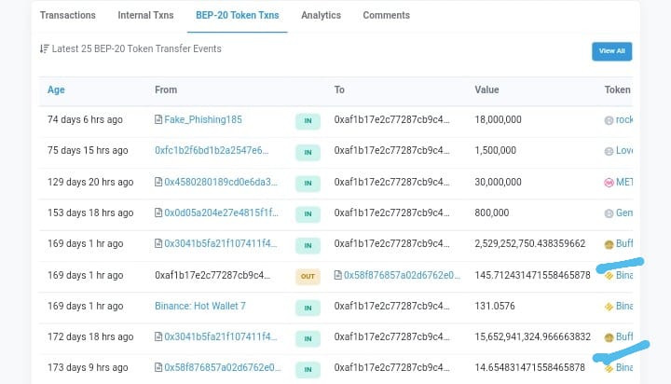Image resolution: width=671 pixels, height=384 pixels.
Task: Open the Internal Txns tab
Action: pyautogui.click(x=145, y=15)
